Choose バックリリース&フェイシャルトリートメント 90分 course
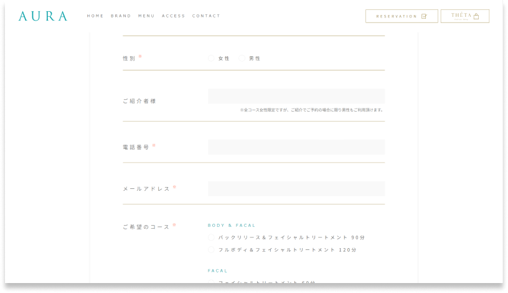The width and height of the screenshot is (508, 293). point(212,238)
